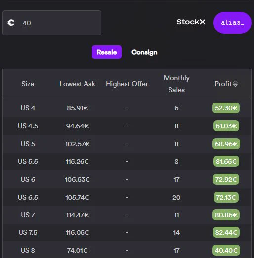Click the 68.96€ profit badge
Image resolution: width=254 pixels, height=258 pixels.
point(226,144)
